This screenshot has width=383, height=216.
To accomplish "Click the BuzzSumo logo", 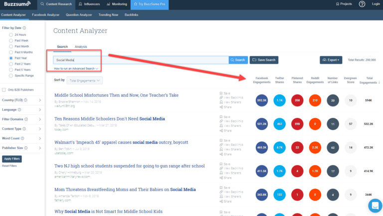I will pos(17,4).
